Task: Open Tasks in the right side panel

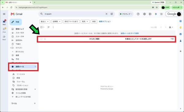Action: [x=181, y=34]
